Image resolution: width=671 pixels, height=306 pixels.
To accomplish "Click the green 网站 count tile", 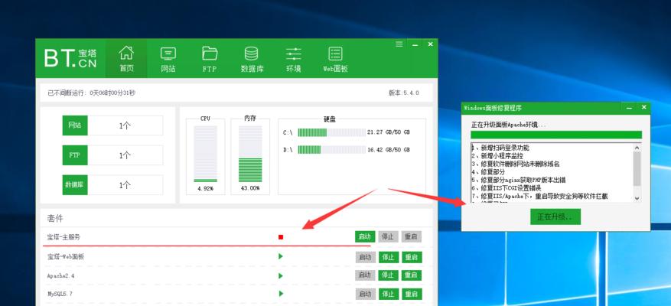I will (x=75, y=125).
